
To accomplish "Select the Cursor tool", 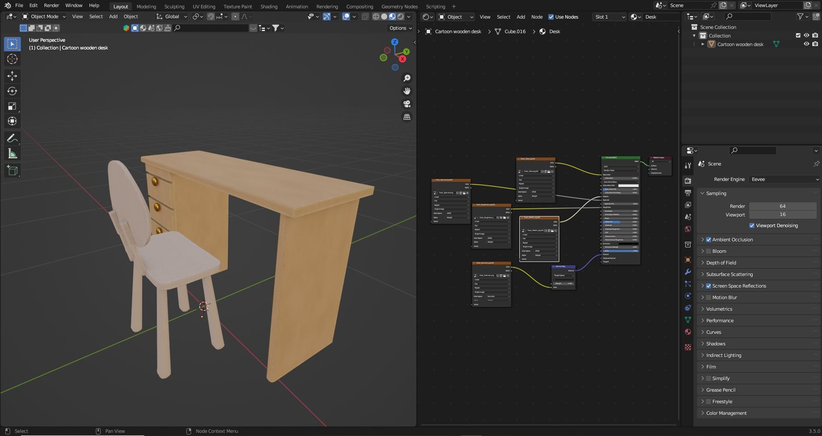I will pos(12,59).
